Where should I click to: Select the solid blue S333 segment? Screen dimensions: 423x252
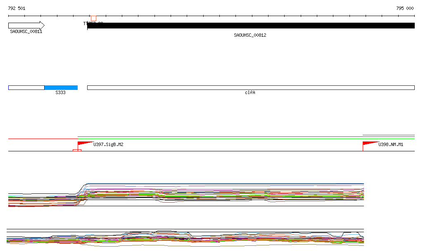(x=61, y=87)
